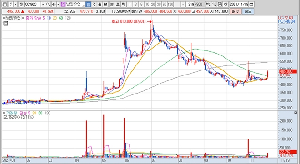Select the 60 interval tab

165,4
